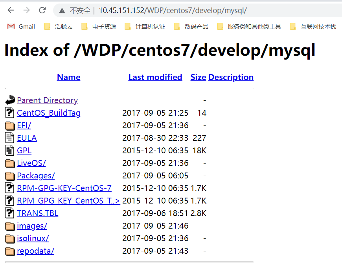Click the page heading 'Index of /WDP/centos7/develop/mysql'
Viewport: 342px width, 269px height.
[x=160, y=50]
